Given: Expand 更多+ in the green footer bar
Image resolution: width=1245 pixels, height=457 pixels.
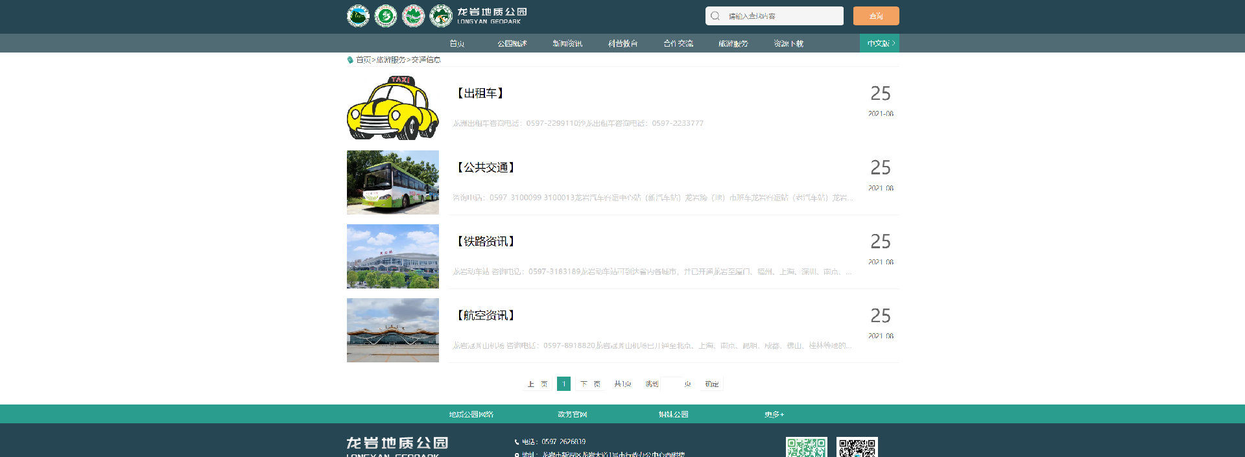Looking at the screenshot, I should [774, 414].
